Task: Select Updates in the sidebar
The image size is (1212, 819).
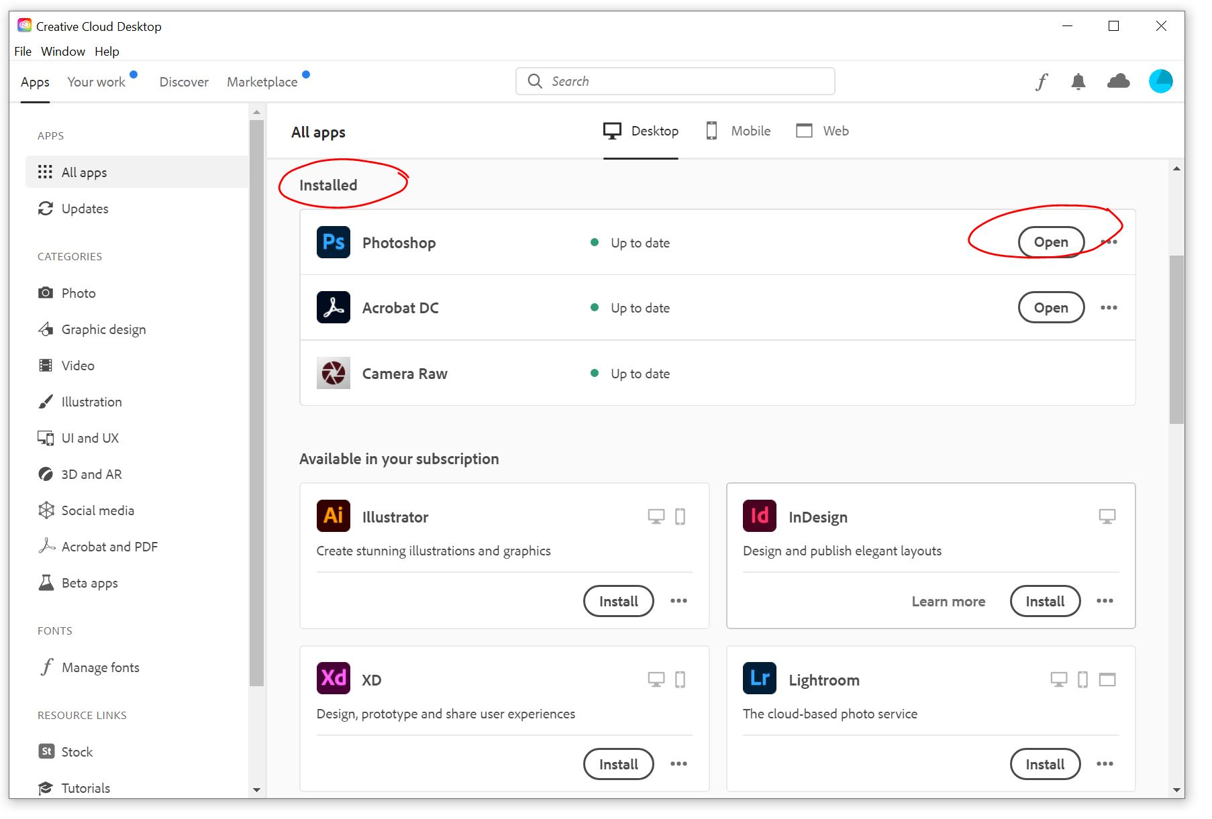Action: point(85,209)
